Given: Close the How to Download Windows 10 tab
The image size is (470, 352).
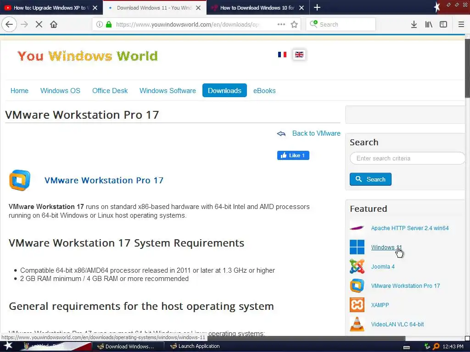Looking at the screenshot, I should (x=302, y=8).
